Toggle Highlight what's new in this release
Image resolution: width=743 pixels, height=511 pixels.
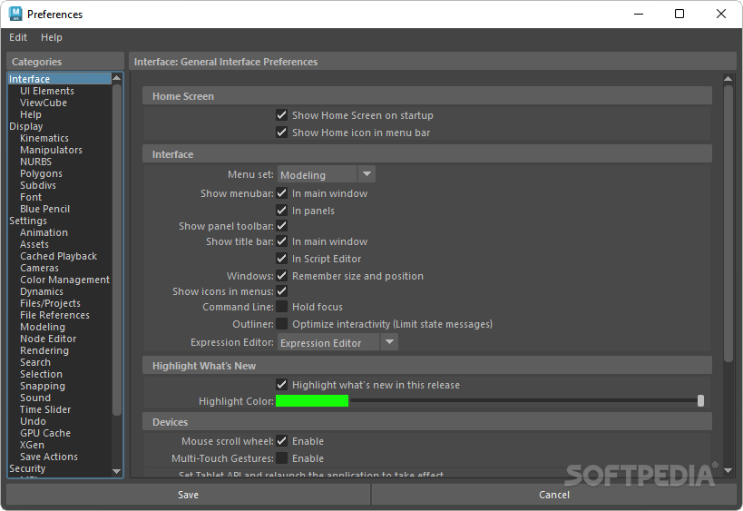pyautogui.click(x=281, y=385)
